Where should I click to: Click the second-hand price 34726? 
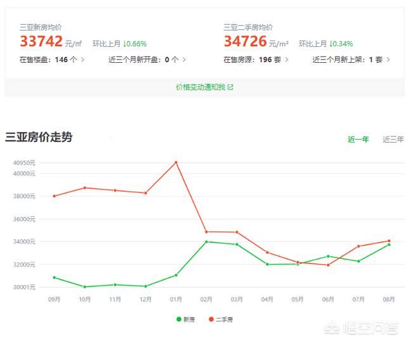pyautogui.click(x=246, y=41)
